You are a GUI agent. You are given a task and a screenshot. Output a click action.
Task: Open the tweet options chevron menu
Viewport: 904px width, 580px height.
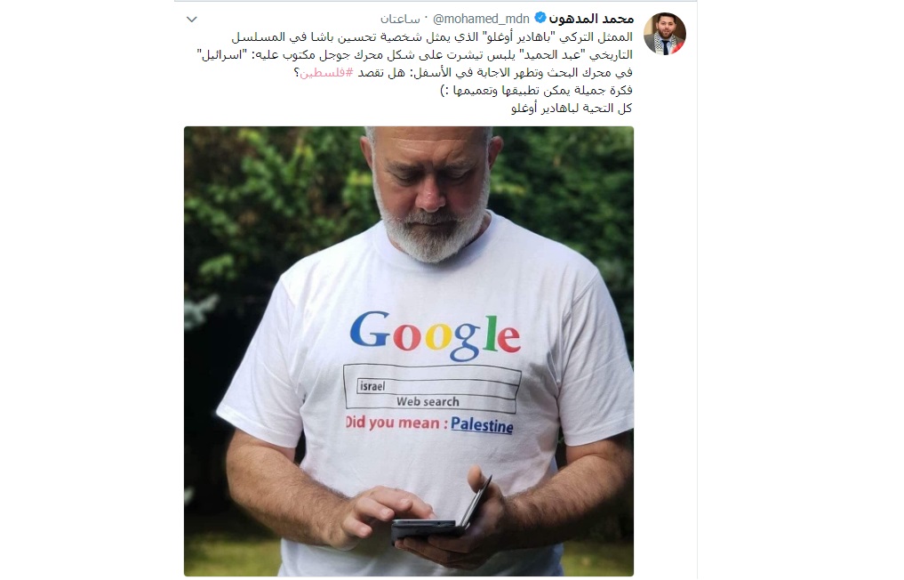pos(192,20)
